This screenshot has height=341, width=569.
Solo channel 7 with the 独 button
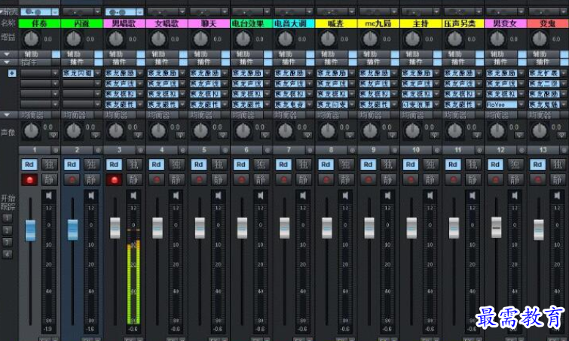304,165
